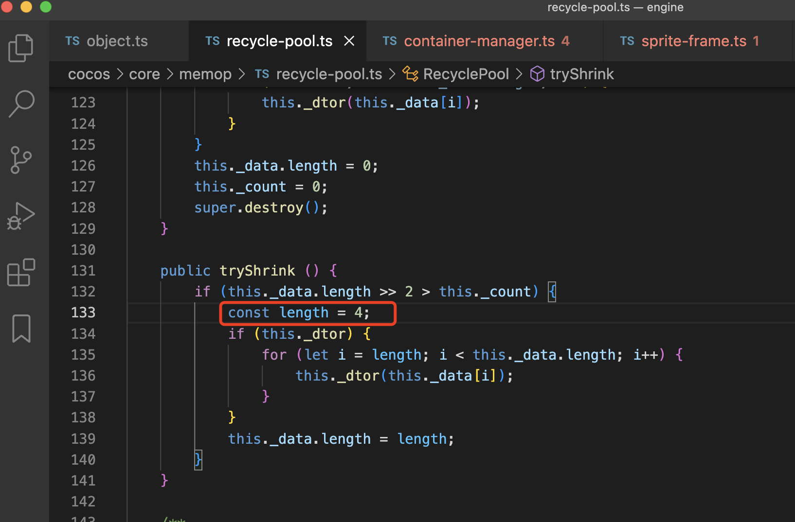This screenshot has width=795, height=522.
Task: Click line number 133 in gutter
Action: [x=83, y=313]
